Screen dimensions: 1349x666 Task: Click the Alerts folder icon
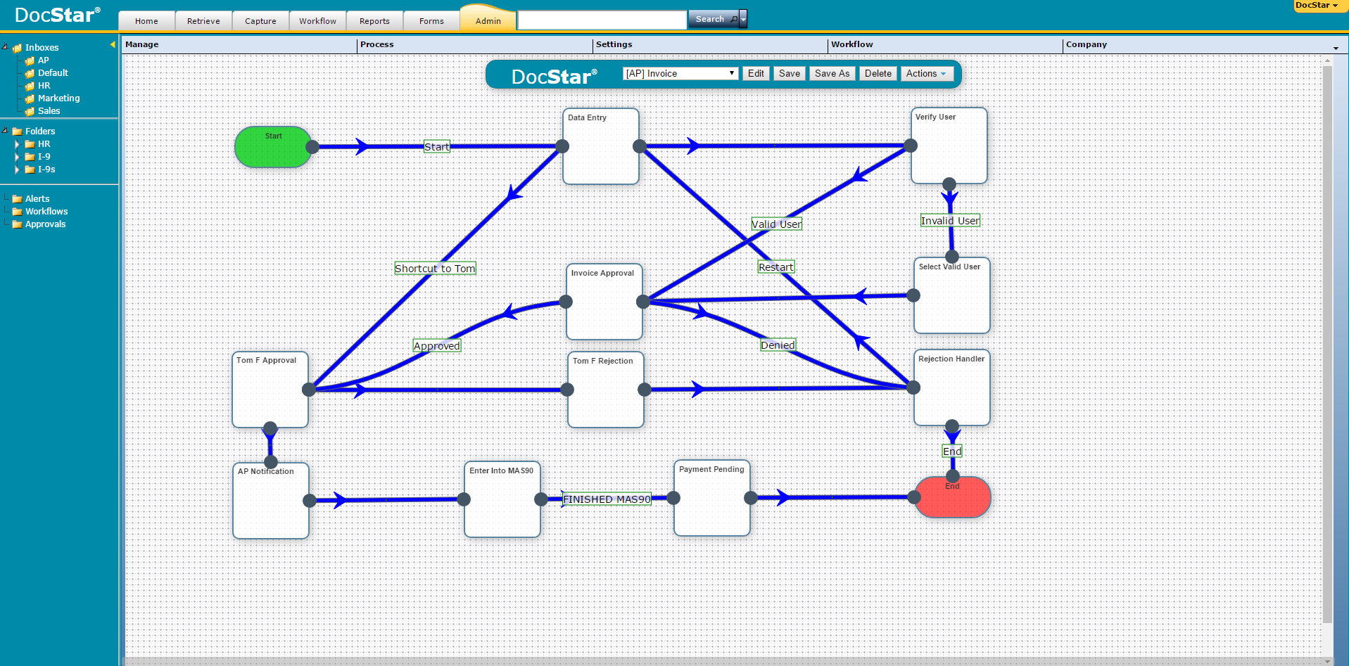coord(17,199)
